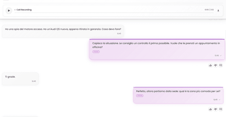
Task: Click the voice tag under 'officina?' message
Action: tap(96, 52)
